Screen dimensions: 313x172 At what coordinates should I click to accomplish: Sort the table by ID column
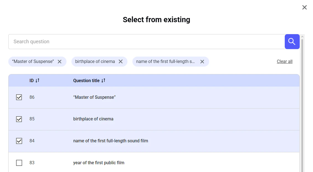[37, 80]
